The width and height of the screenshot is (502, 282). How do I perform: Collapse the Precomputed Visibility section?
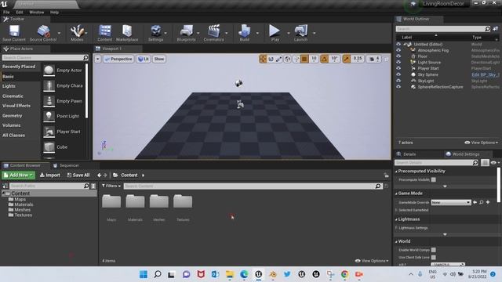(x=397, y=172)
